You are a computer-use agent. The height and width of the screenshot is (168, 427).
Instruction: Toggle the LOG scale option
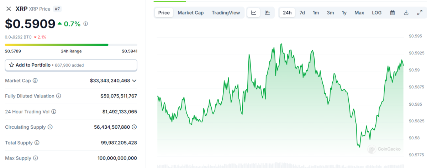[377, 13]
